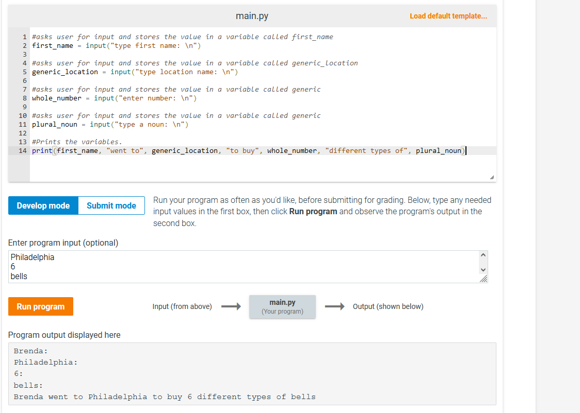Click the input box resize handle
580x413 pixels.
tap(483, 279)
